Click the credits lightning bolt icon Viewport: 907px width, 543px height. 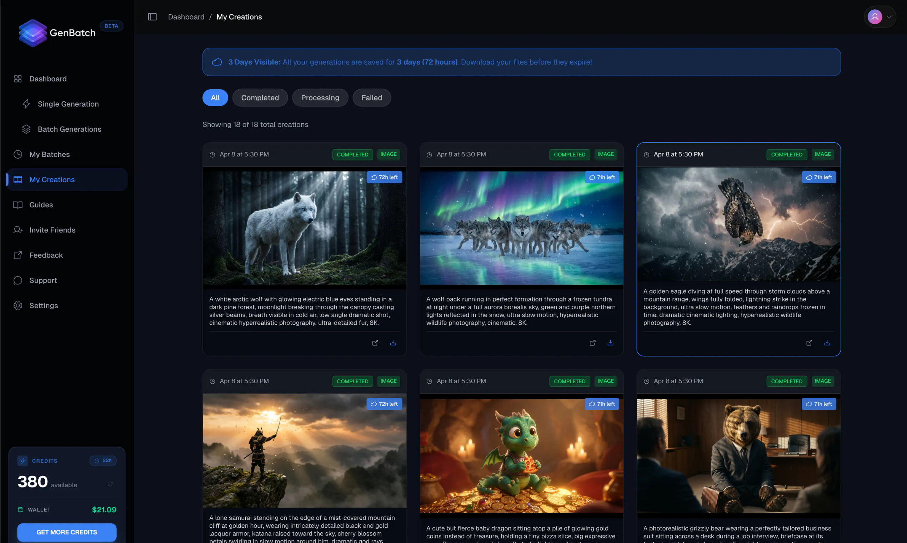coord(23,461)
